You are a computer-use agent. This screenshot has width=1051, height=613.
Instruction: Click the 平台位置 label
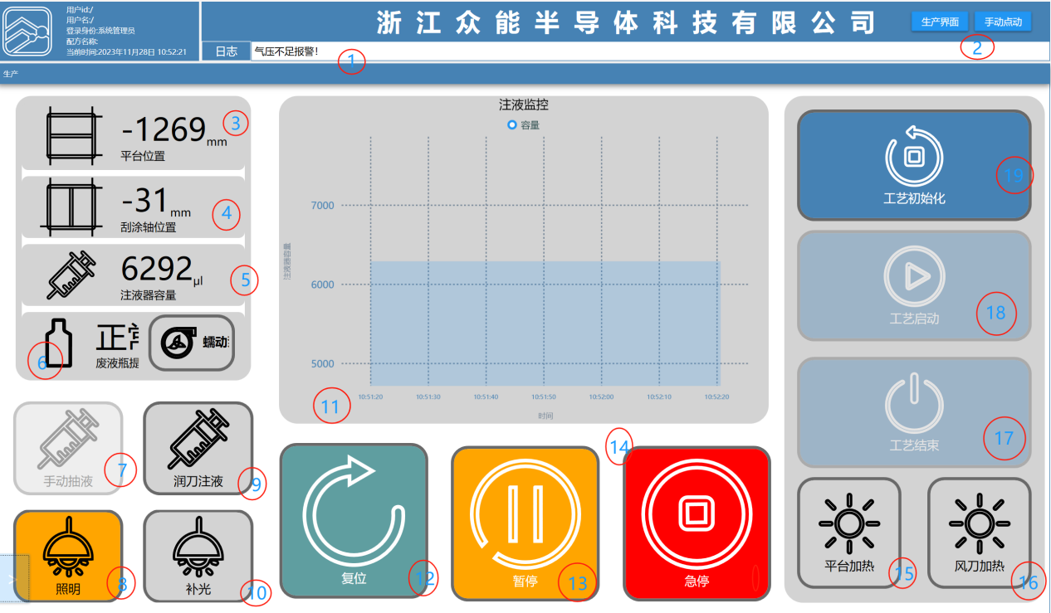point(143,155)
